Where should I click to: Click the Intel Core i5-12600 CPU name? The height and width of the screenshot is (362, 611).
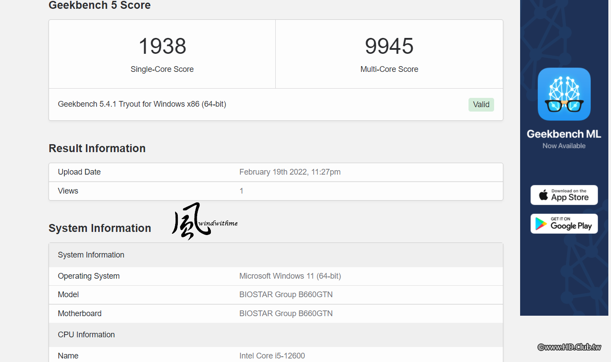[x=272, y=356]
